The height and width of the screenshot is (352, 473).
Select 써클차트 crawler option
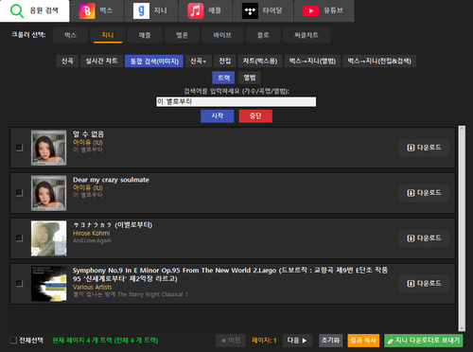pyautogui.click(x=307, y=35)
